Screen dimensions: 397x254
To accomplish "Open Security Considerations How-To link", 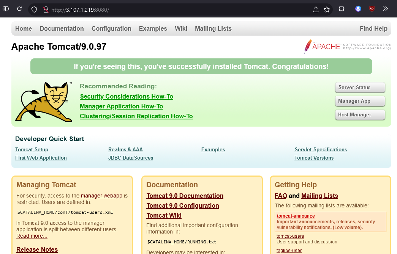I will pos(127,97).
